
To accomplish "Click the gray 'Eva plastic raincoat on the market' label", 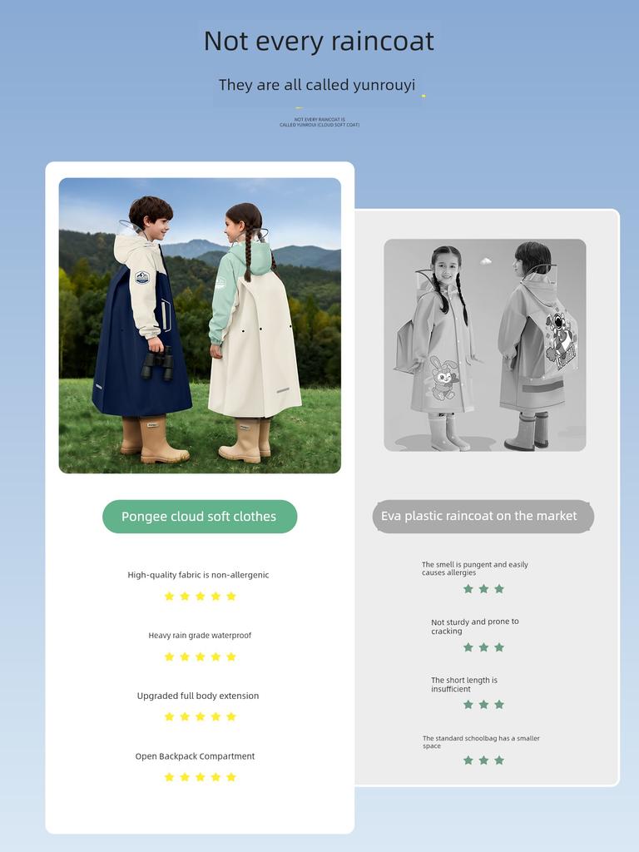I will point(483,516).
